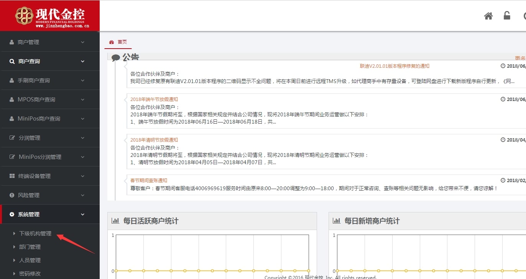Click the gear icon beside 系统管理
526x279 pixels.
coord(12,214)
